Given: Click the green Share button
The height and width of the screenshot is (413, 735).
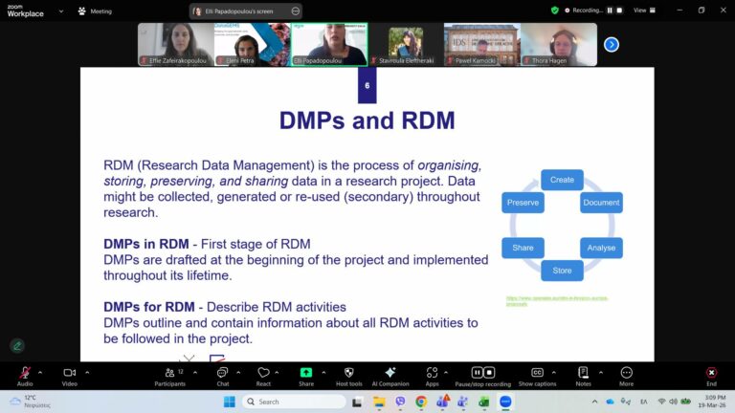Looking at the screenshot, I should pyautogui.click(x=306, y=373).
